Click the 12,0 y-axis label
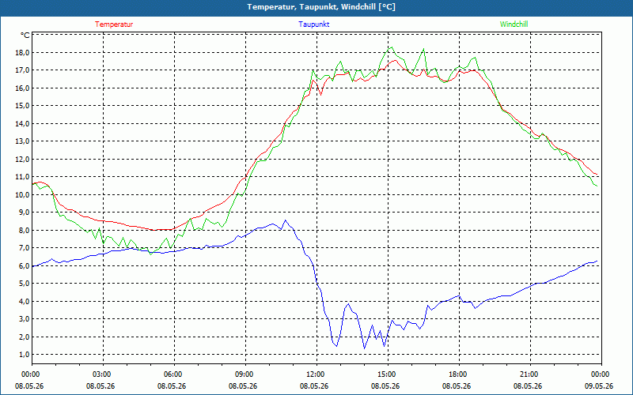Screen dimensions: 633x395 [x=23, y=160]
